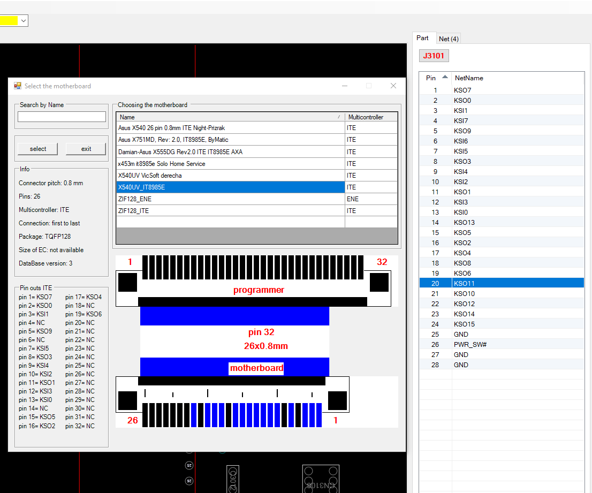Select pin 26 PWR_SW# net row
The width and height of the screenshot is (592, 493).
pos(502,345)
